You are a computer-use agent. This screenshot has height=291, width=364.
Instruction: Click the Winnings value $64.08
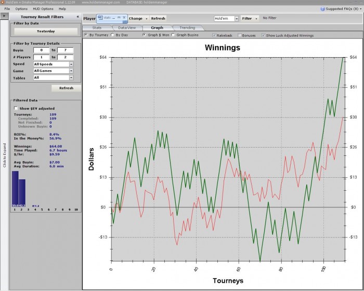coord(56,146)
